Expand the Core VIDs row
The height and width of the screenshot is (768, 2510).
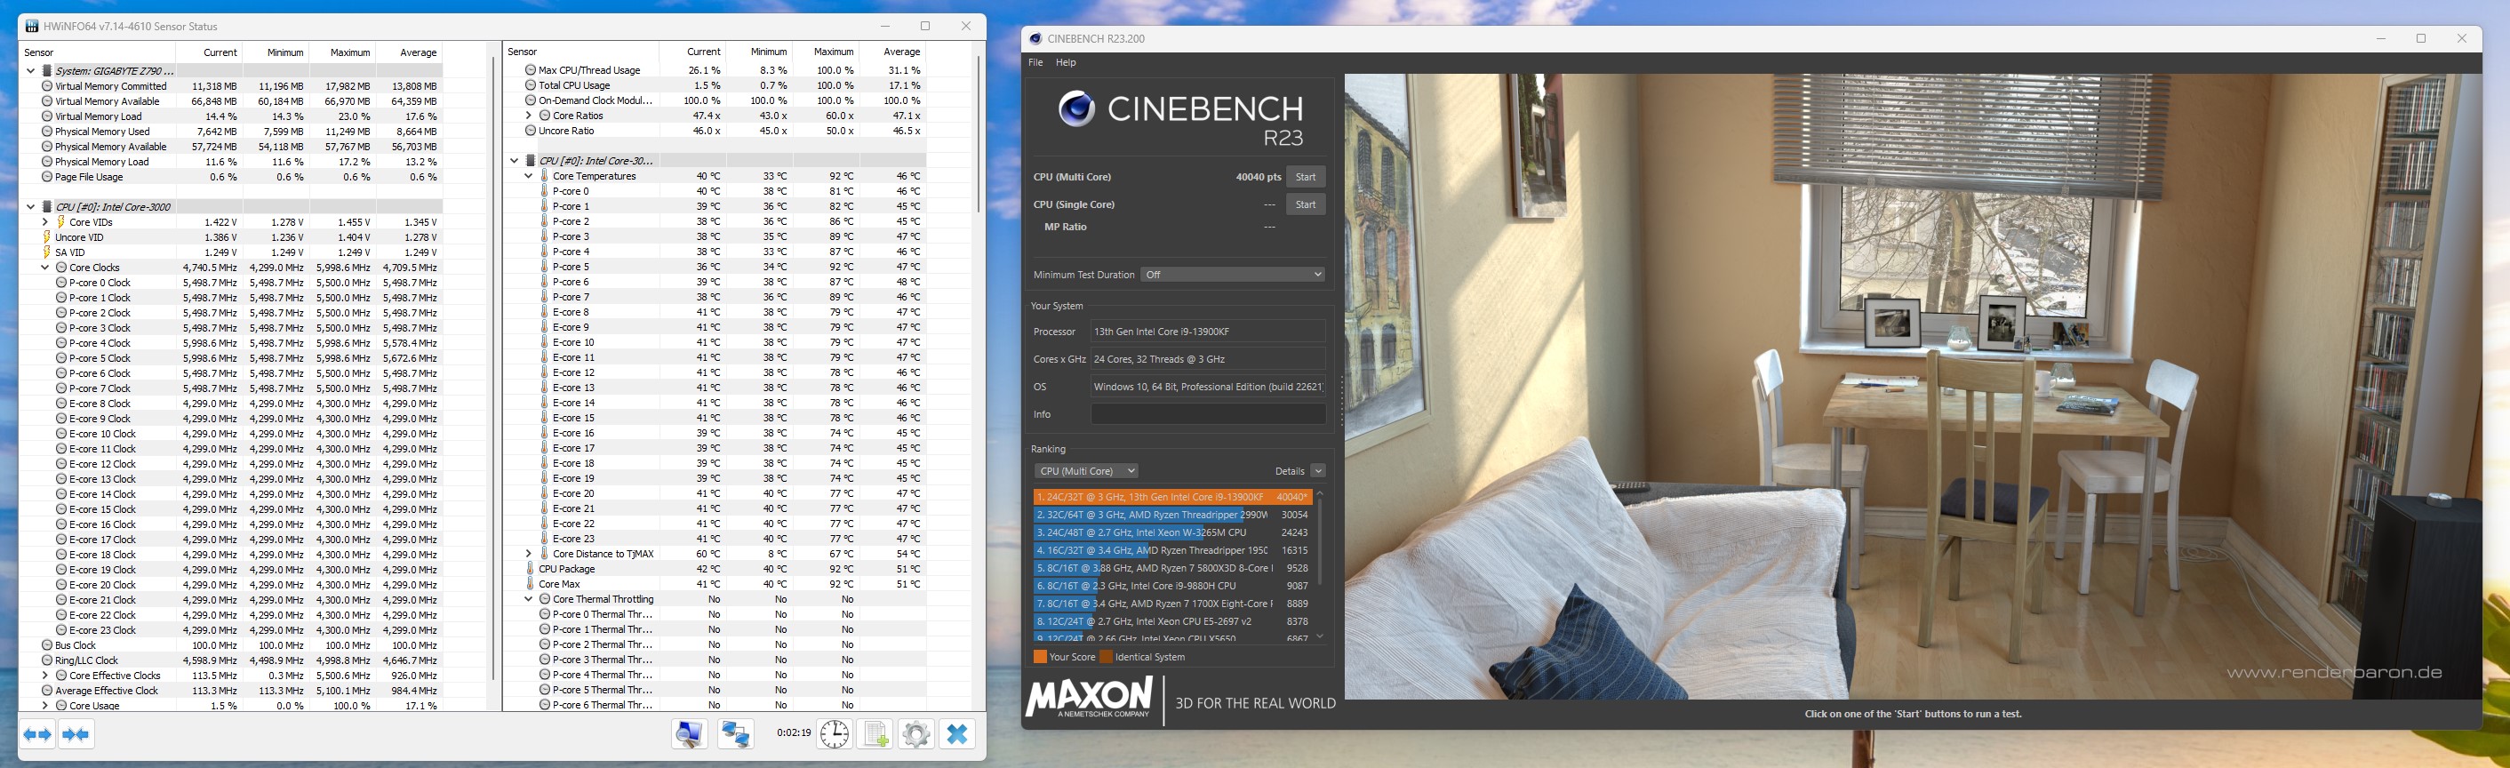[x=44, y=222]
